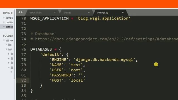Click the 'PASSWORD' key
Image resolution: width=178 pixels, height=100 pixels.
point(61,75)
